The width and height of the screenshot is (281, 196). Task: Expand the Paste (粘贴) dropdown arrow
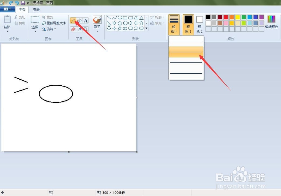click(x=7, y=31)
